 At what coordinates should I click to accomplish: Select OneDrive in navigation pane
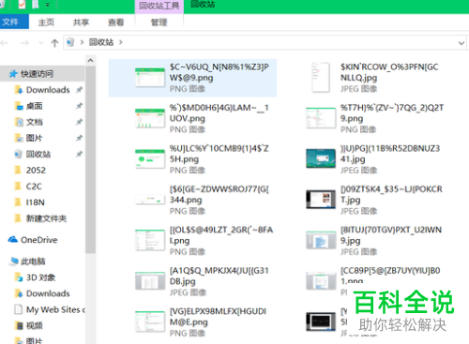coord(39,240)
